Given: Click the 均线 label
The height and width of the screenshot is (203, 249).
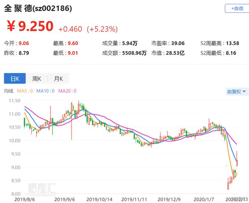Looking at the screenshot, I should coord(9,91).
